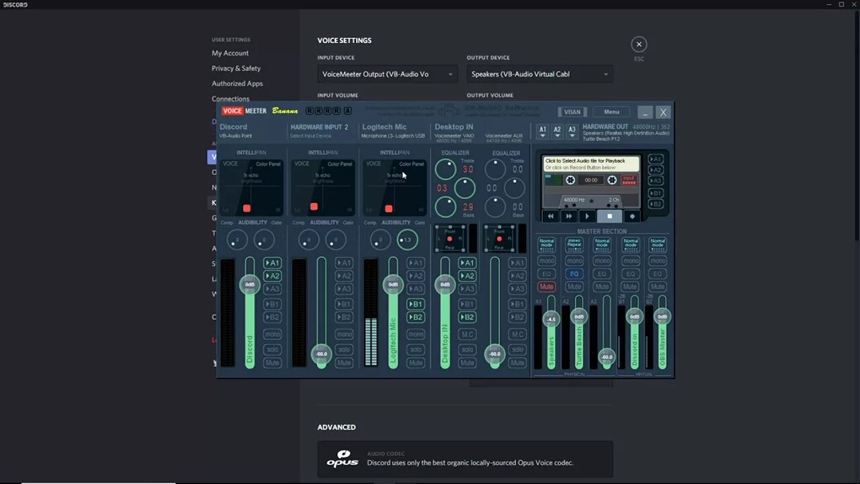The image size is (860, 484).
Task: Click the cassette 'Select Audio file for Playback' box
Action: tap(591, 164)
